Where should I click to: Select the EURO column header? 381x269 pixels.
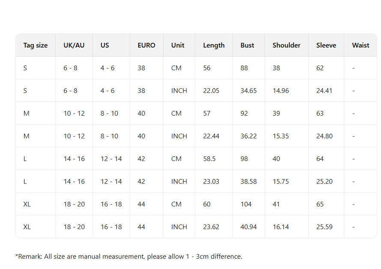pos(146,45)
